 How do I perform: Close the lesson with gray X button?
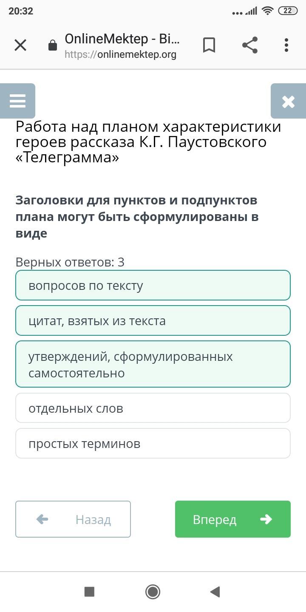[x=288, y=101]
